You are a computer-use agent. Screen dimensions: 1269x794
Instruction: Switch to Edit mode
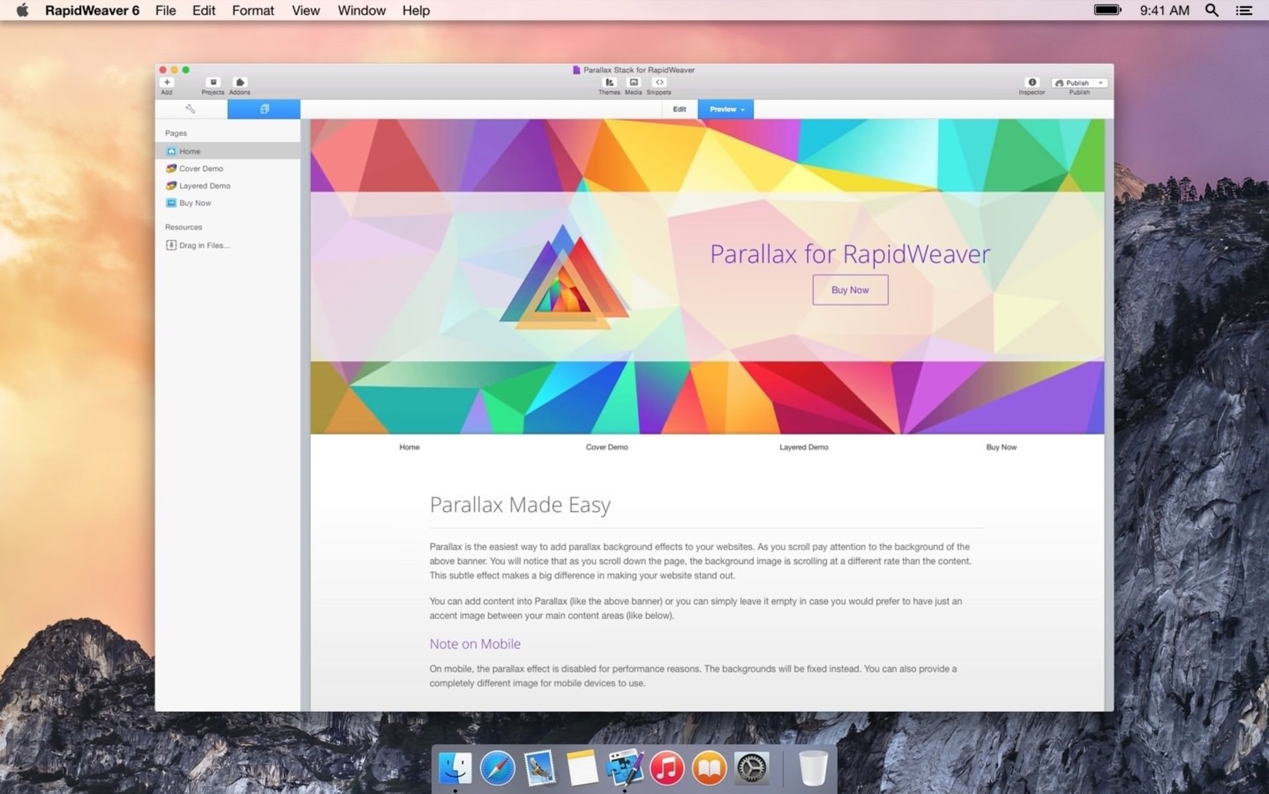tap(679, 109)
